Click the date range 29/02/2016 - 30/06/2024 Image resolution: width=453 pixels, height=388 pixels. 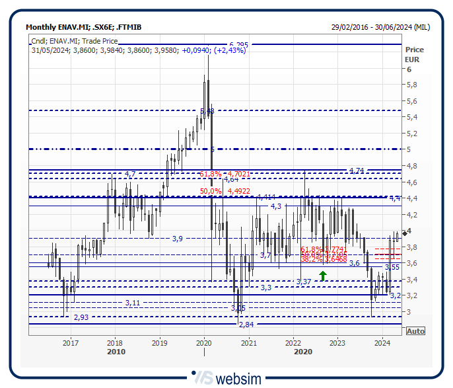pos(380,27)
